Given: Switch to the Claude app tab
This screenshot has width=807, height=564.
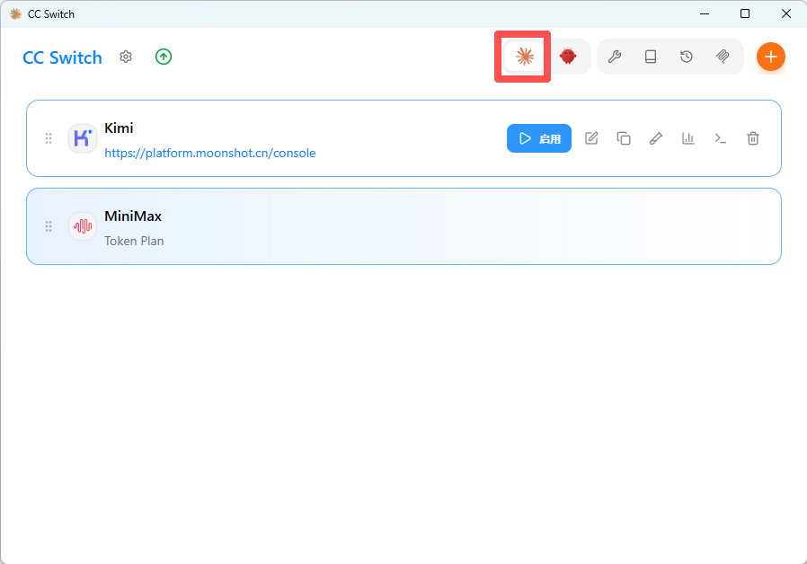Looking at the screenshot, I should (x=524, y=57).
